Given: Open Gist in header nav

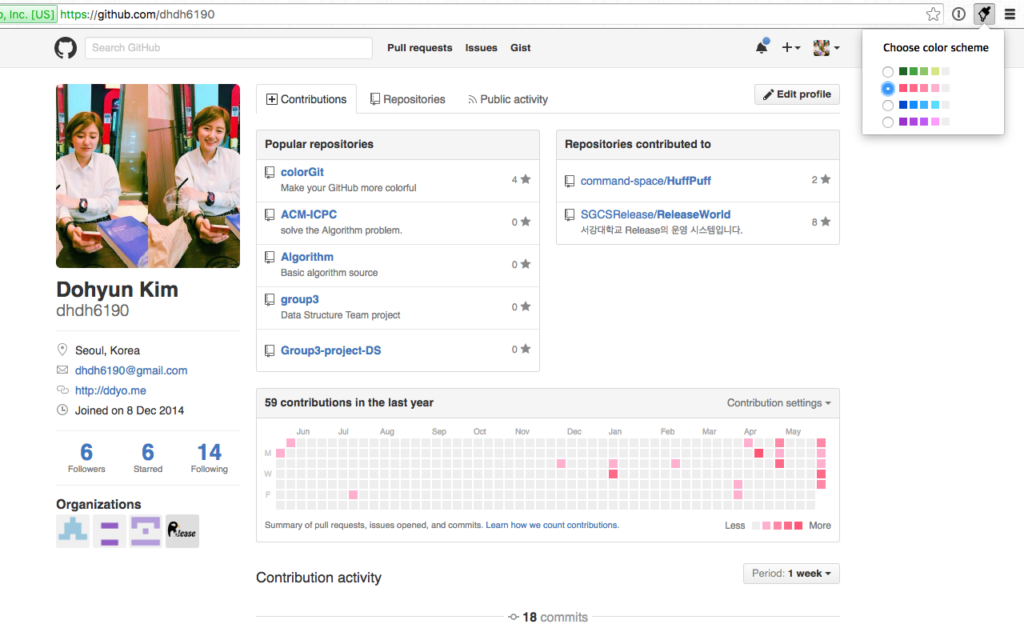Looking at the screenshot, I should pos(521,48).
